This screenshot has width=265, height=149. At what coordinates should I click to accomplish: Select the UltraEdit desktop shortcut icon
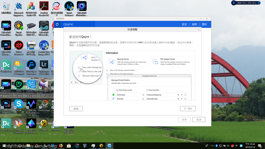pyautogui.click(x=44, y=125)
